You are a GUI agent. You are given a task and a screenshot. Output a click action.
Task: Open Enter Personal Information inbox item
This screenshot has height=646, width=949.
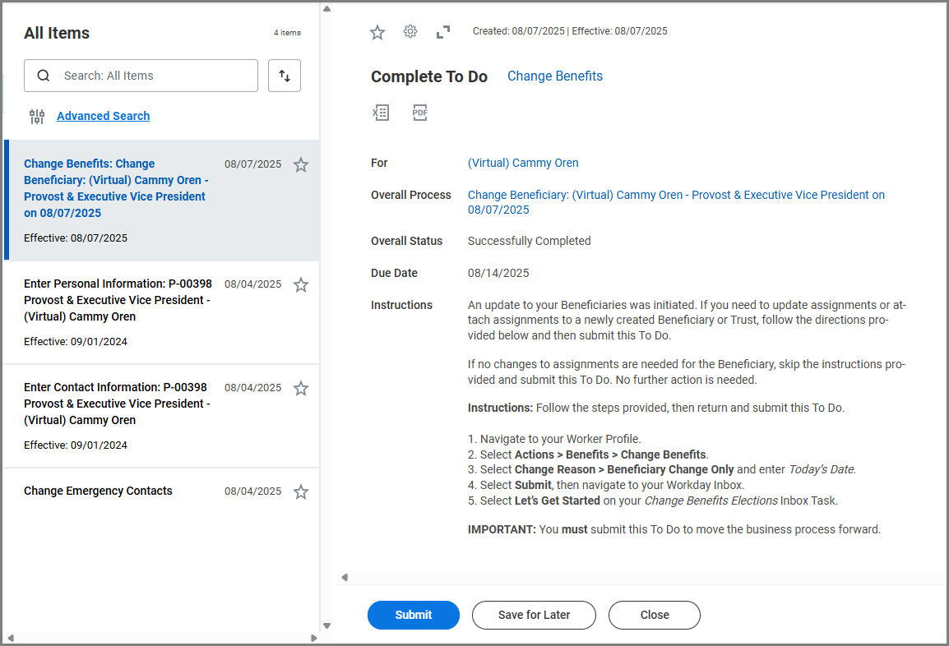pos(117,300)
